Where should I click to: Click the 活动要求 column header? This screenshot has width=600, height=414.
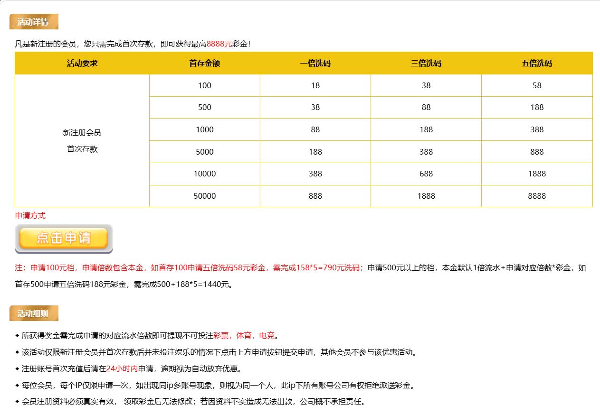(82, 63)
